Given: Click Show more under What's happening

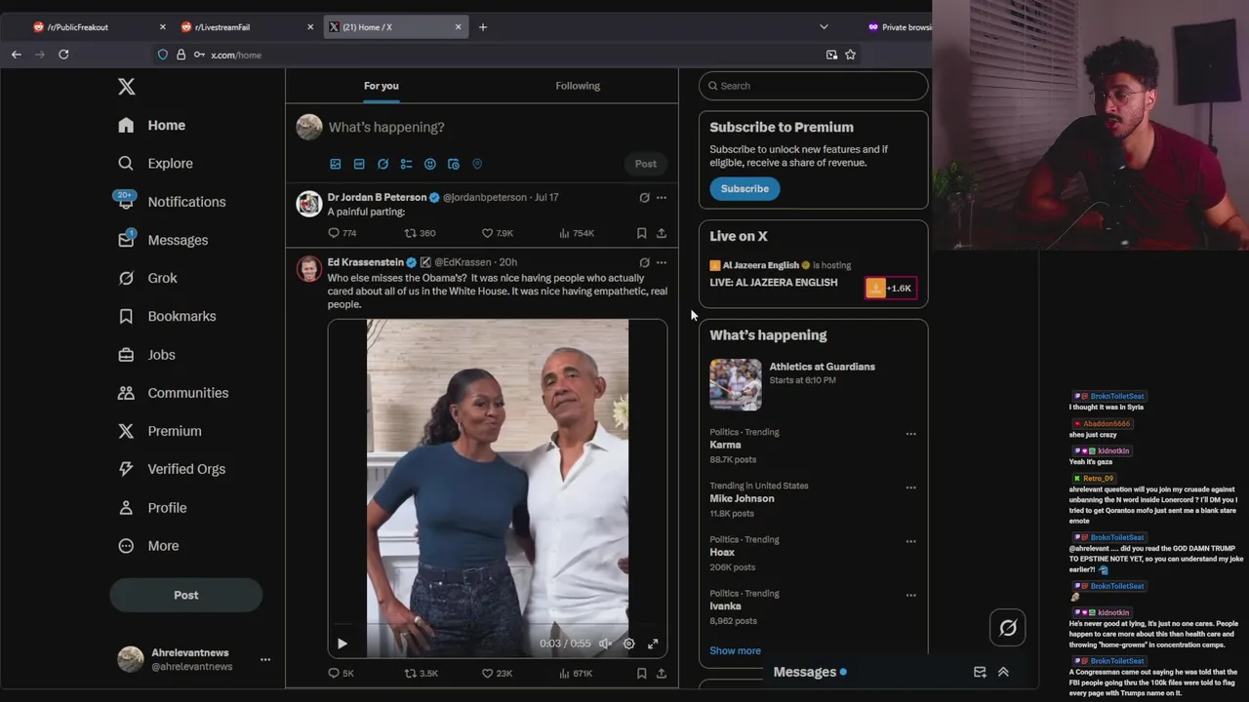Looking at the screenshot, I should coord(735,650).
